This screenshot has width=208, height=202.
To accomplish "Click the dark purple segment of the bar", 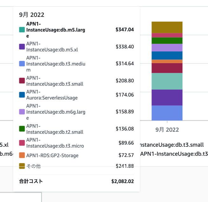I will (x=167, y=97).
